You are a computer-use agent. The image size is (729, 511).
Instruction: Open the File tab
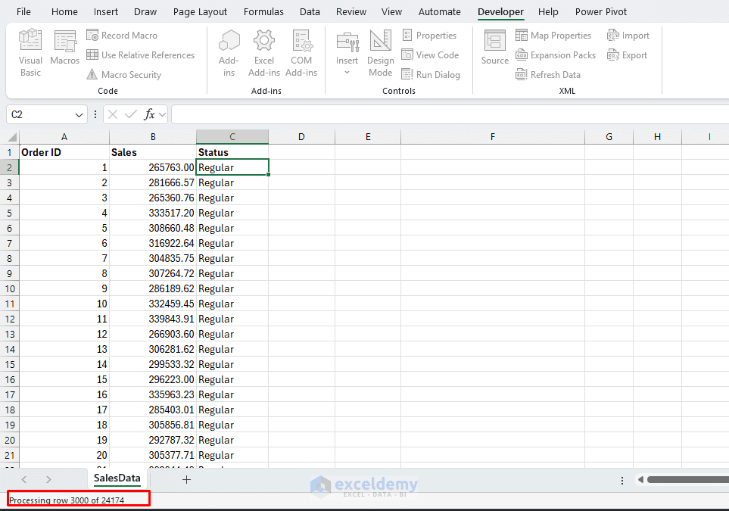click(x=23, y=11)
